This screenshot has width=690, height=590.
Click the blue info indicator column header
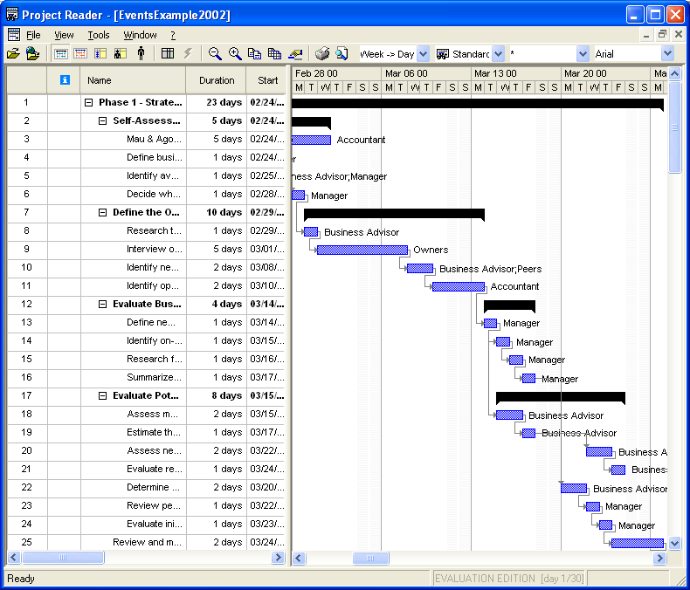click(65, 79)
